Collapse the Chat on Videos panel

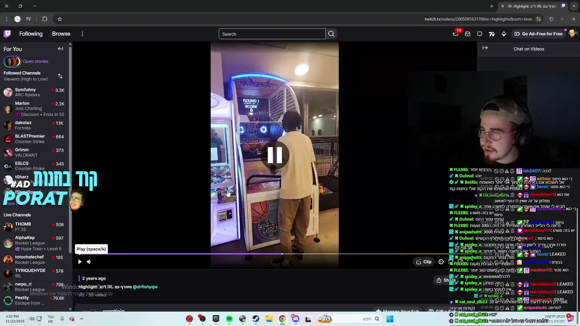tap(485, 48)
